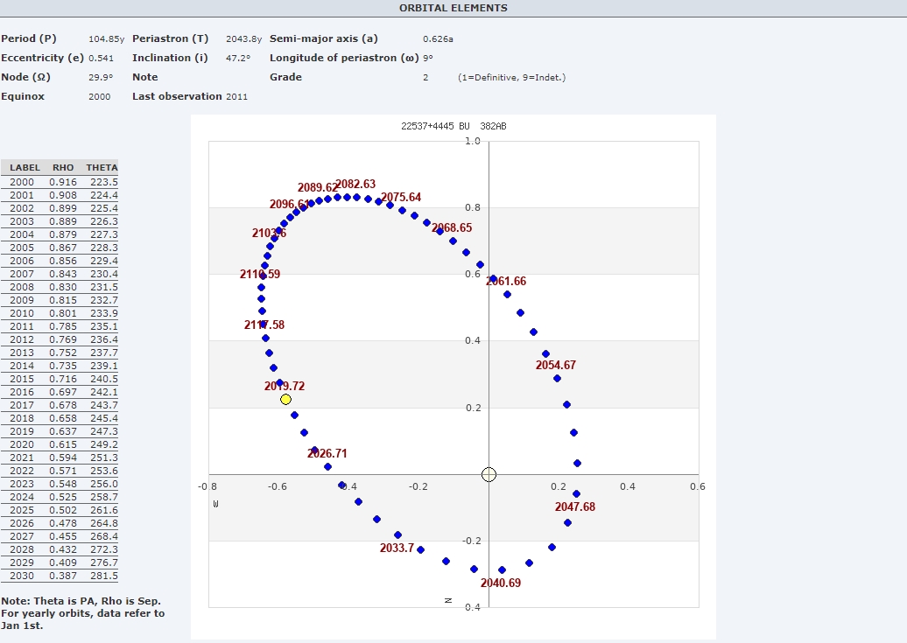This screenshot has width=907, height=643.
Task: Select the 2026.71 orbit label
Action: point(329,453)
